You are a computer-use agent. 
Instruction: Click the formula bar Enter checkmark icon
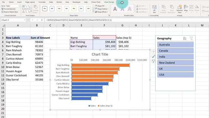pos(37,20)
